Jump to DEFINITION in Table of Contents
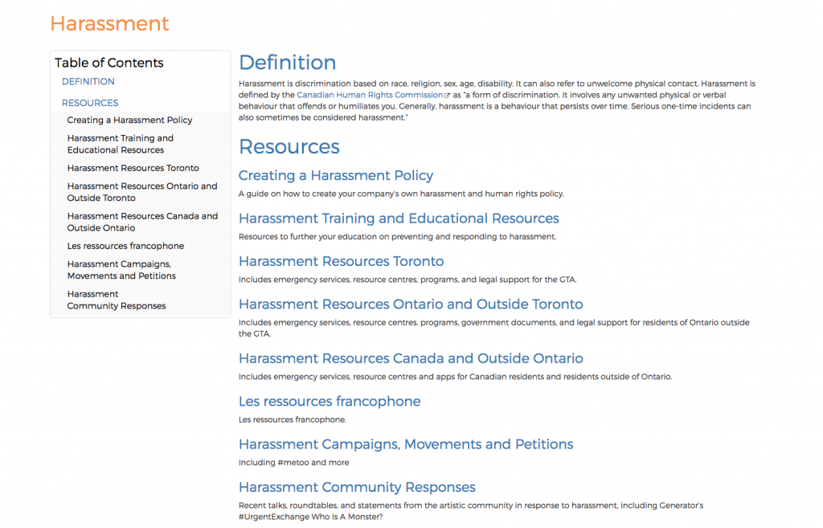Screen dimensions: 823x528 point(88,82)
